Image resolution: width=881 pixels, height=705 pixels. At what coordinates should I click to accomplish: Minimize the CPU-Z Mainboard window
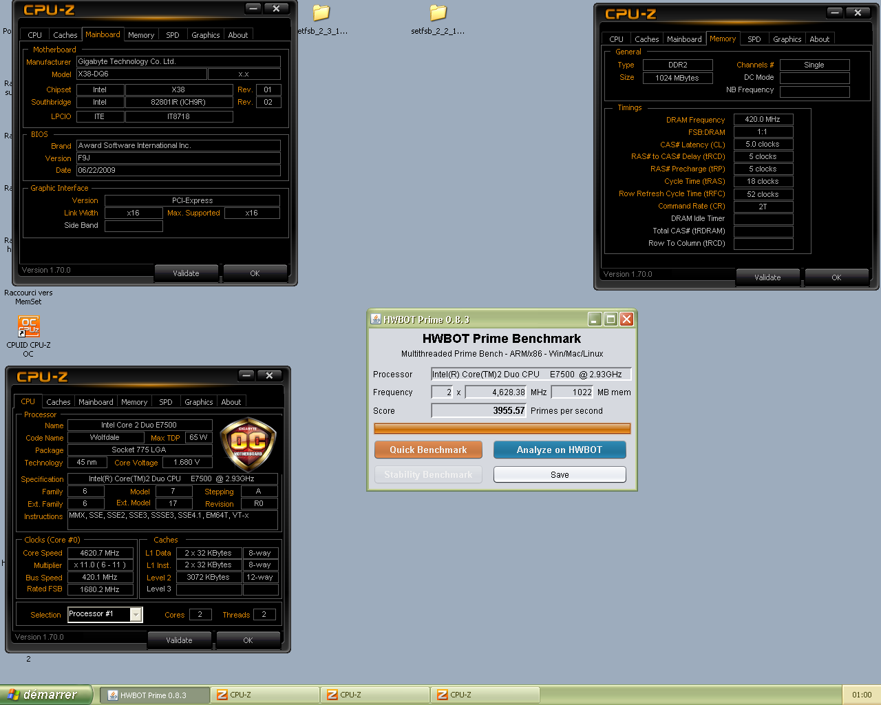click(x=253, y=8)
